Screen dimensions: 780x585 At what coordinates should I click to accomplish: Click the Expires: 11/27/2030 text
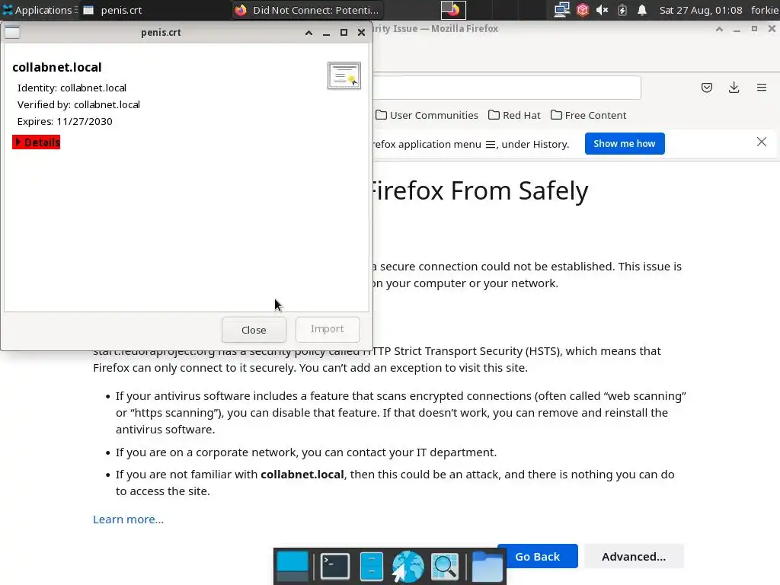point(65,121)
